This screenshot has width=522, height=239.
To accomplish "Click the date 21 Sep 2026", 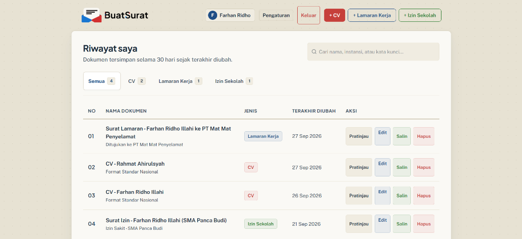I will pos(306,224).
